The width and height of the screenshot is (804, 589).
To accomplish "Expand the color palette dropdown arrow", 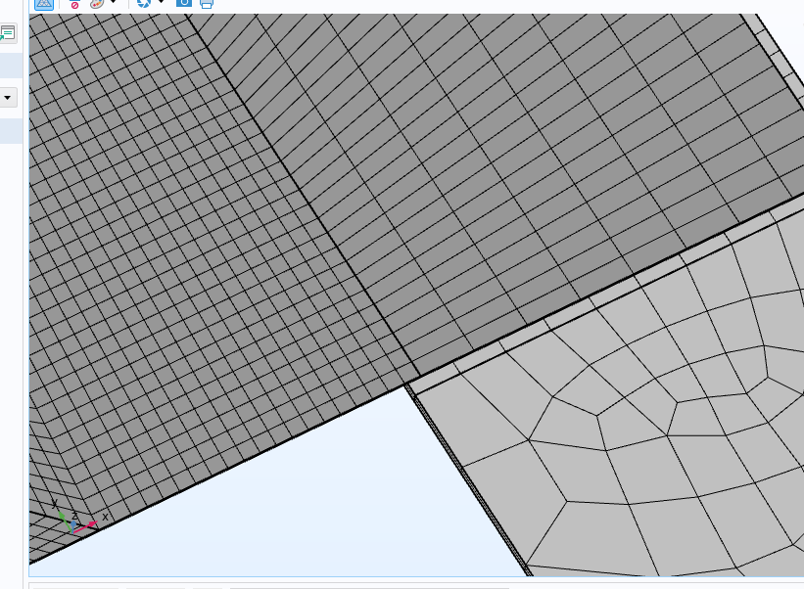I will pyautogui.click(x=114, y=3).
